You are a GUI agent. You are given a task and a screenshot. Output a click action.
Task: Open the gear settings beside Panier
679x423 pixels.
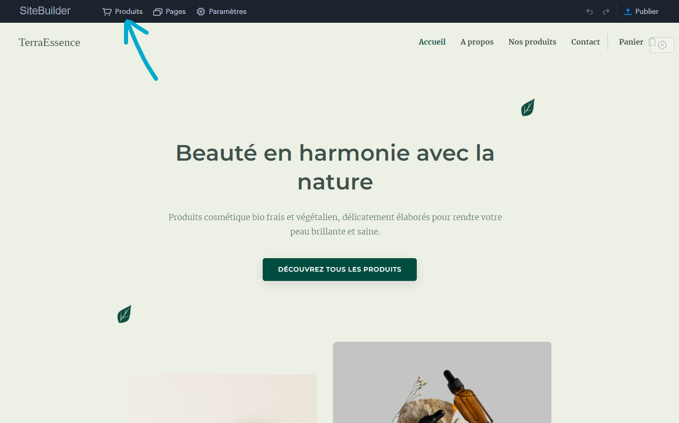(x=662, y=45)
